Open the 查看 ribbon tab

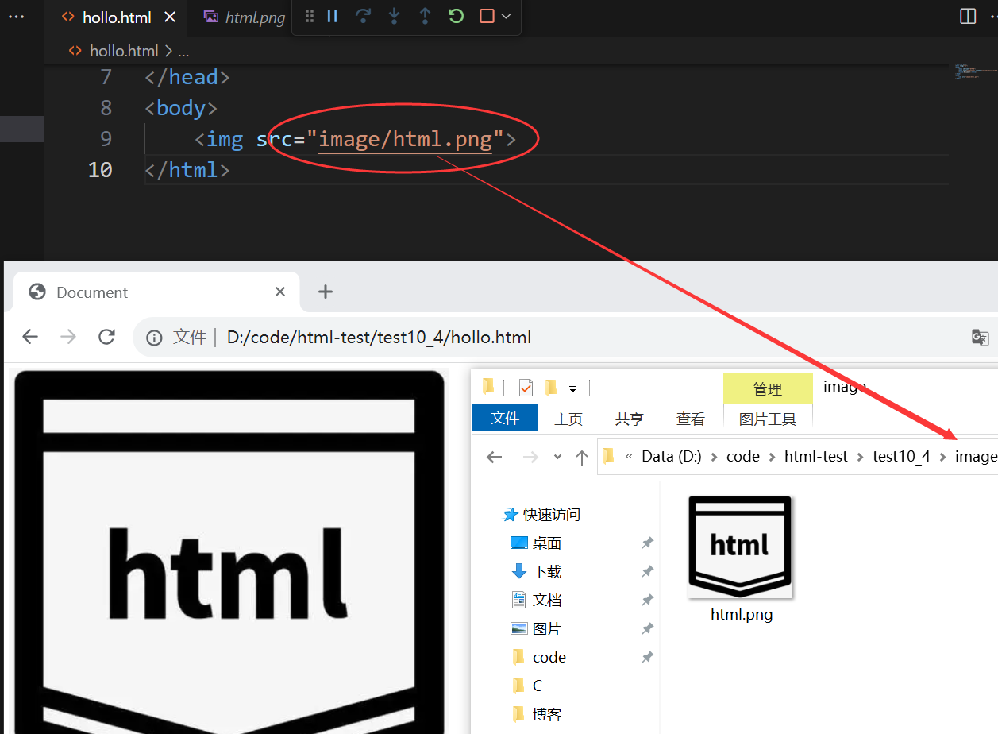pyautogui.click(x=690, y=419)
